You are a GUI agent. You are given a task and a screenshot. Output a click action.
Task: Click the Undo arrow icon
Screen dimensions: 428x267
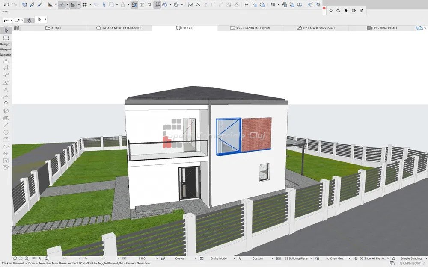point(6,5)
